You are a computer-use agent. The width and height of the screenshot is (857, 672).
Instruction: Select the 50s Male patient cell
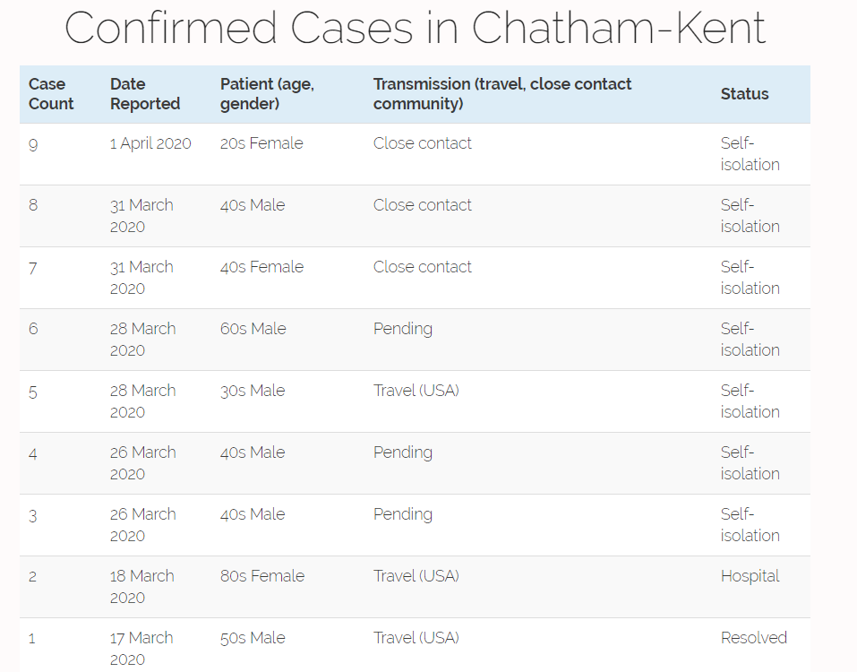click(253, 638)
